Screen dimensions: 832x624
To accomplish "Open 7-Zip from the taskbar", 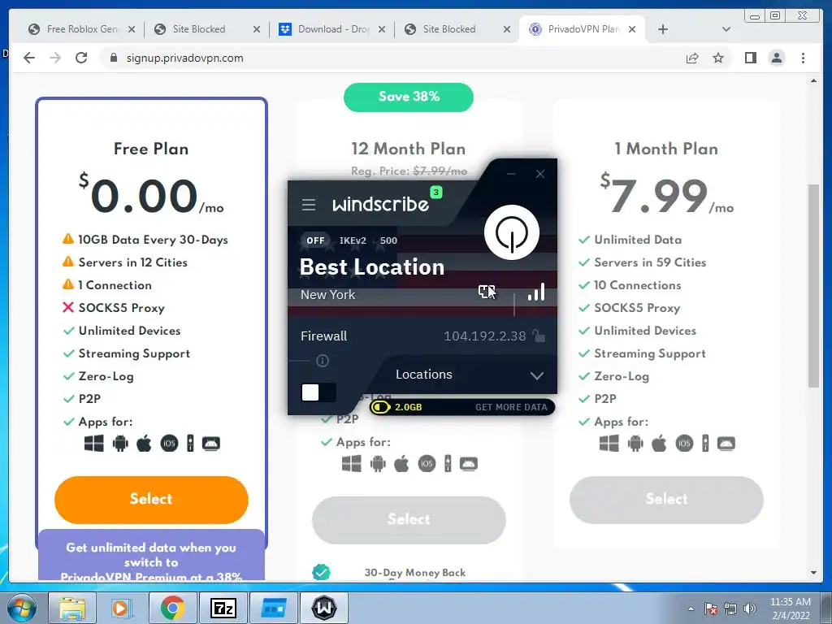I will click(x=223, y=608).
